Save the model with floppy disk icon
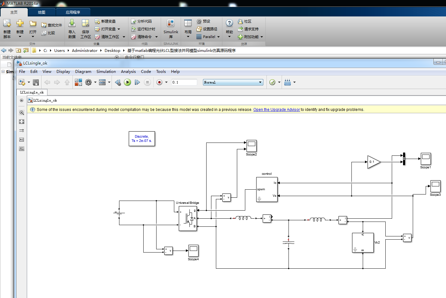 (36, 83)
